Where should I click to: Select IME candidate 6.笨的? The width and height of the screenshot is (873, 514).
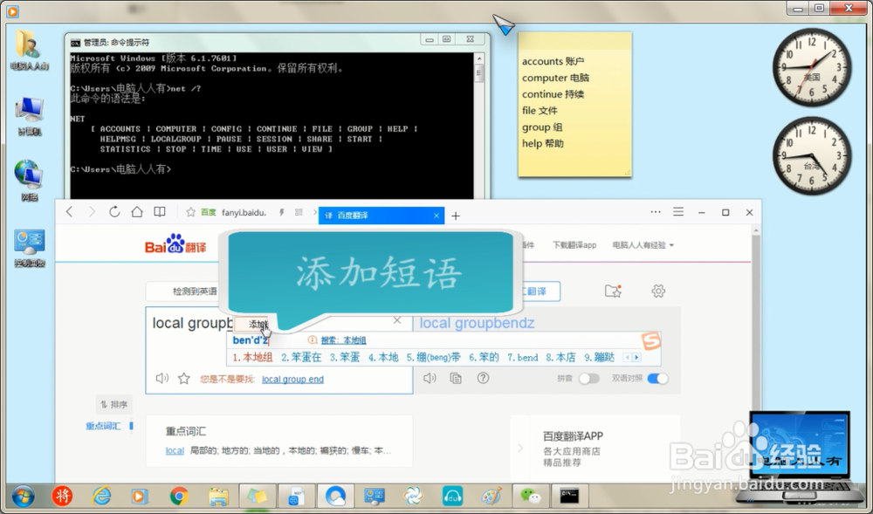pyautogui.click(x=484, y=358)
